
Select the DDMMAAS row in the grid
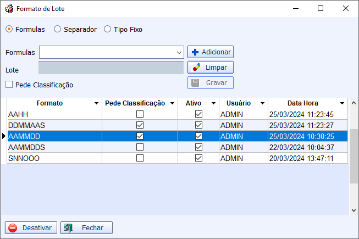coord(54,125)
